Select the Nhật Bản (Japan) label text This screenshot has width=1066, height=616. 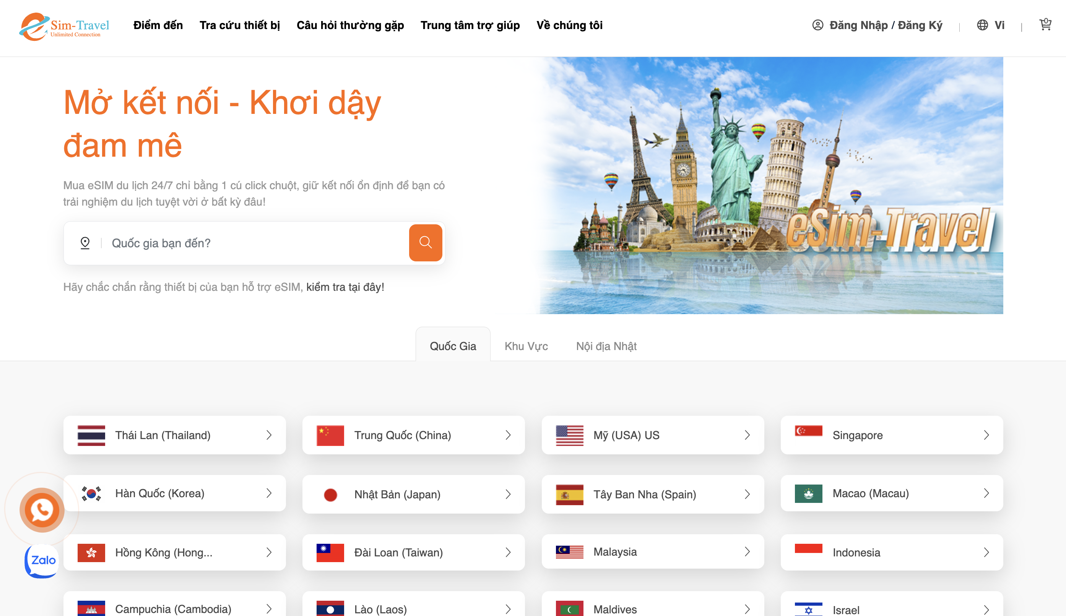[x=397, y=494]
